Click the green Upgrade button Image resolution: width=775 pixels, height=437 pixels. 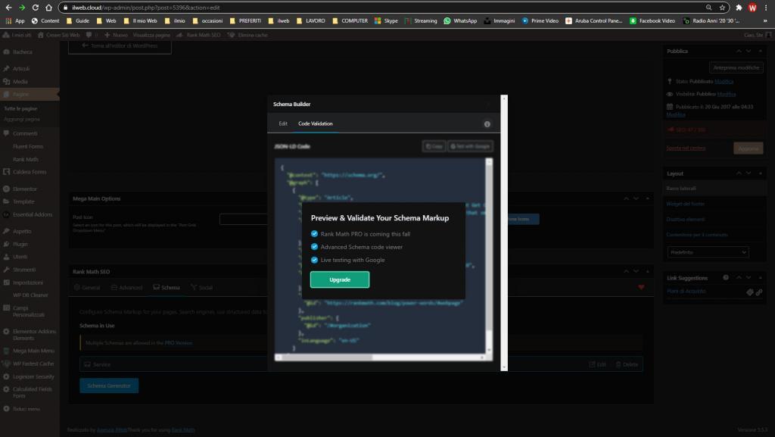click(x=340, y=279)
